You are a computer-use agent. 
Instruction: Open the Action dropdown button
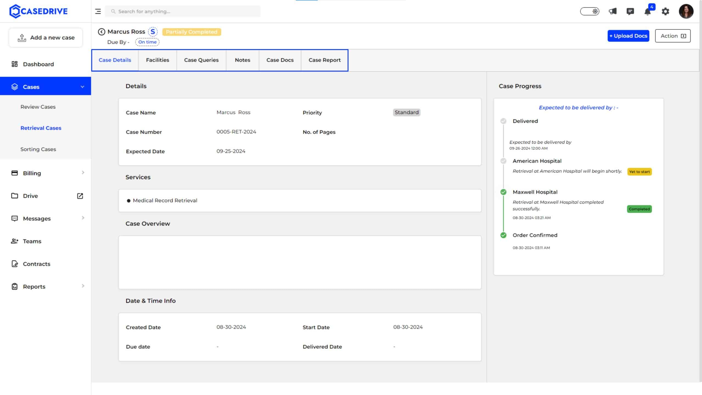(x=673, y=36)
